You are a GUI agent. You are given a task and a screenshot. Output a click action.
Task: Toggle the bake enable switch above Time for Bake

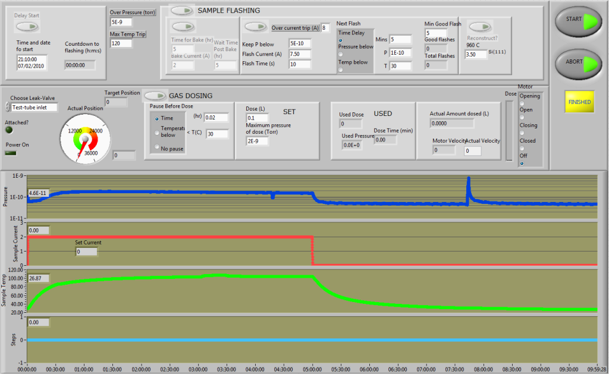coord(183,26)
